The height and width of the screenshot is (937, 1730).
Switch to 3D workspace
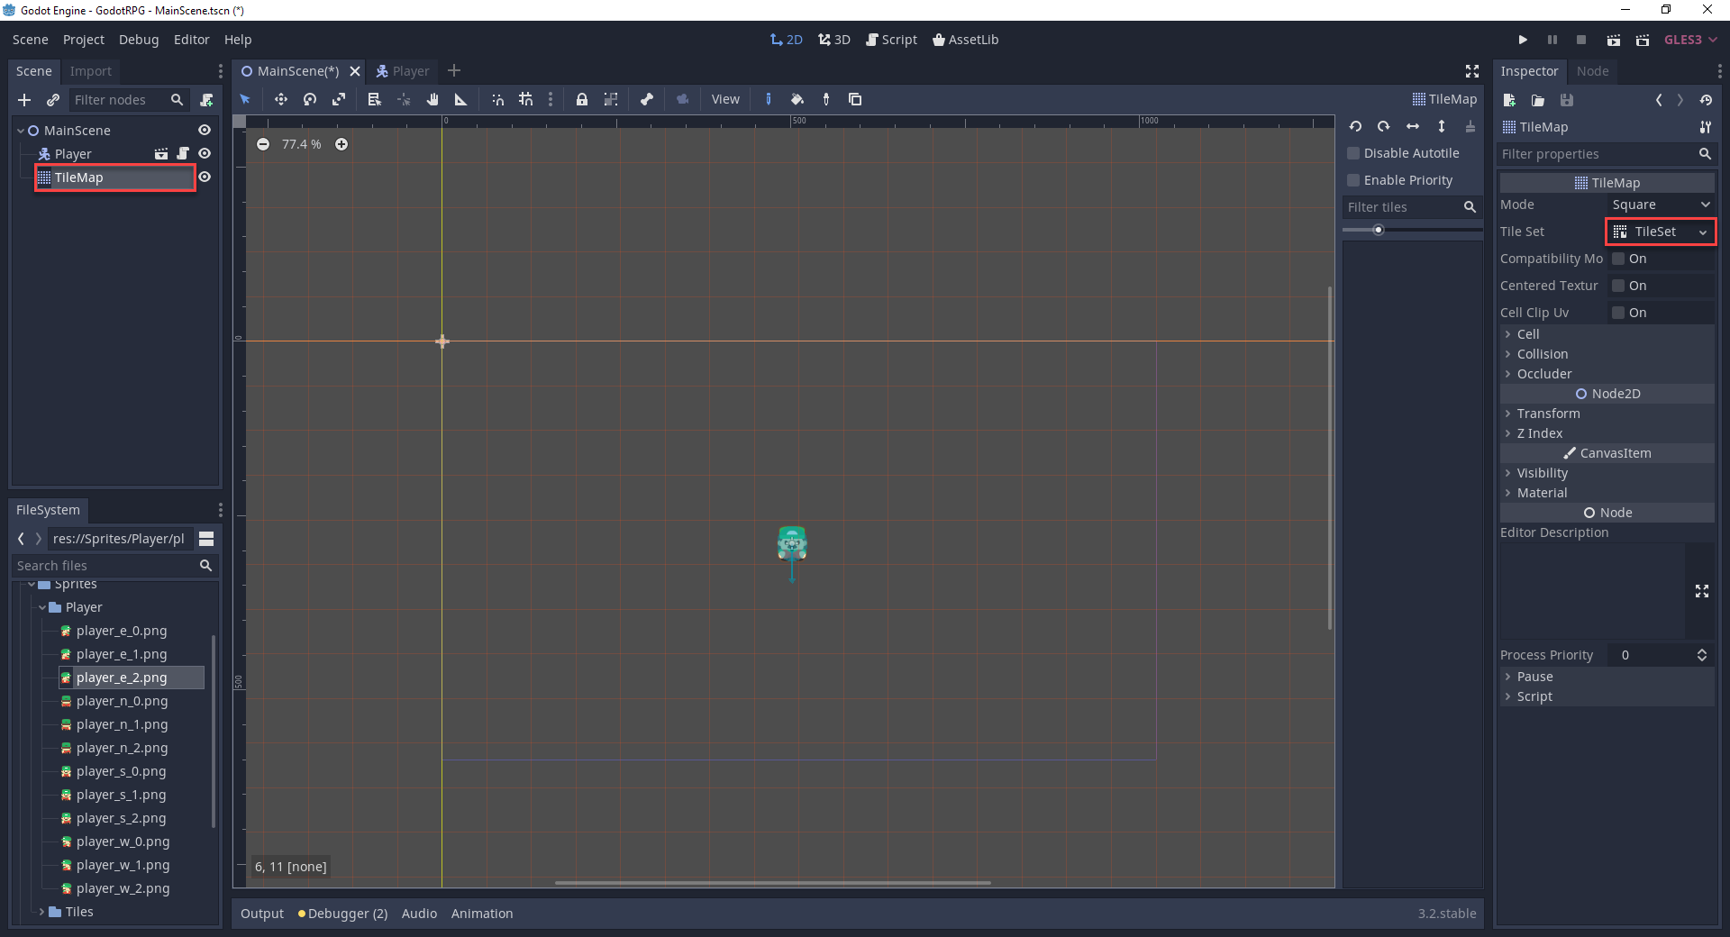click(834, 40)
